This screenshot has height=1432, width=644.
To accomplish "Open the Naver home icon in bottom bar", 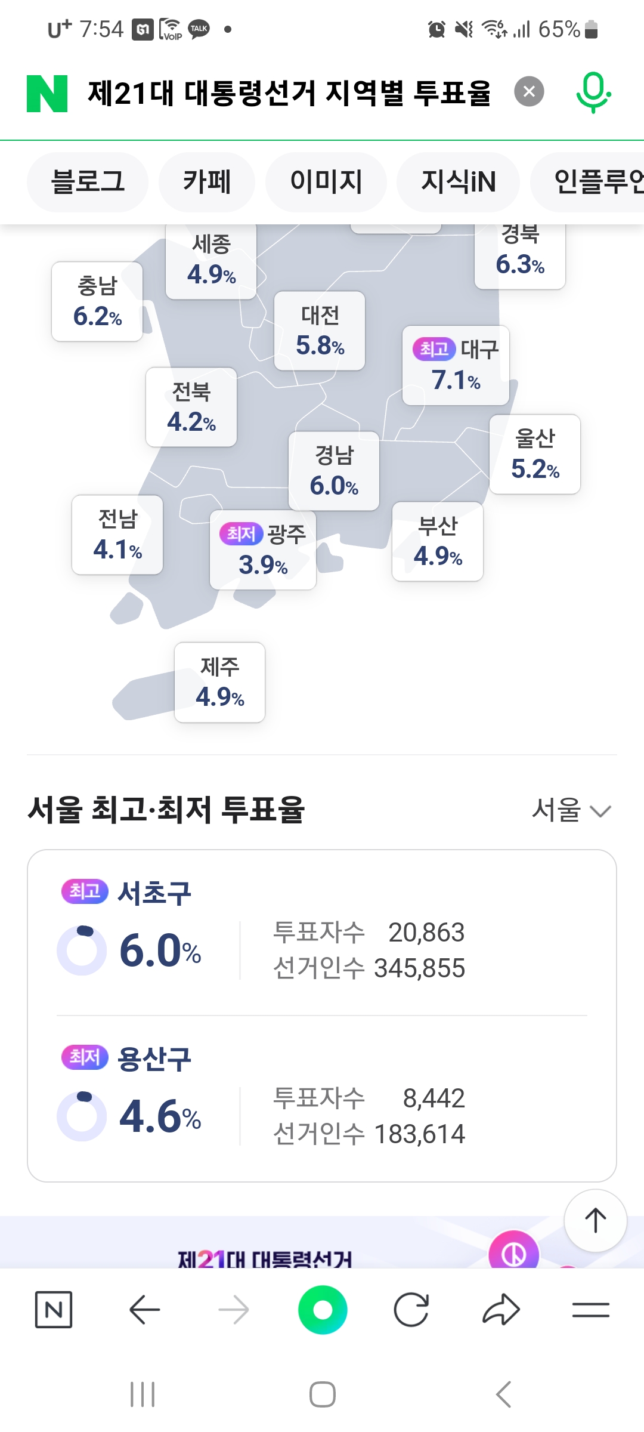I will (54, 1310).
